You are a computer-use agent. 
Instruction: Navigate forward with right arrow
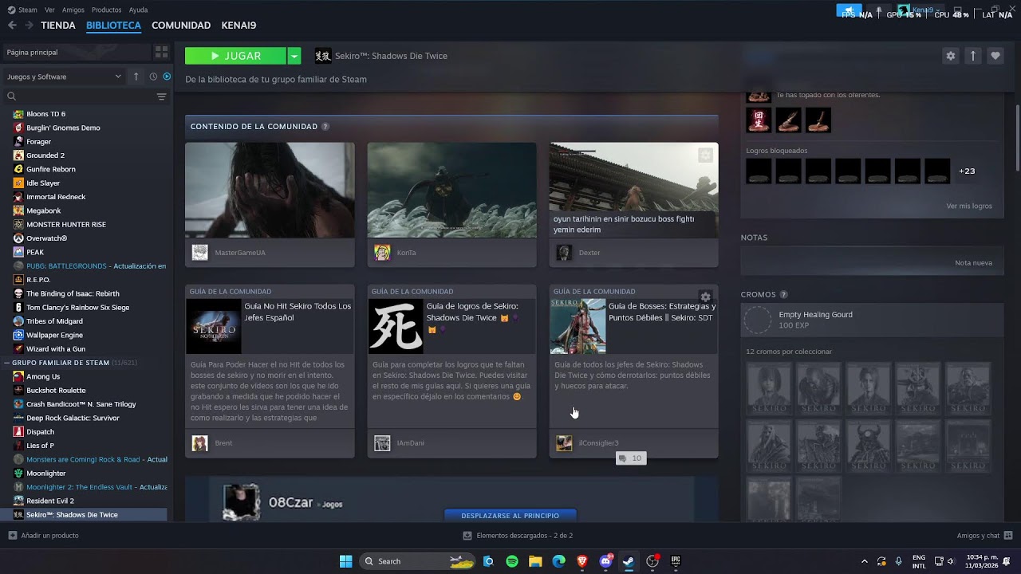click(x=29, y=26)
